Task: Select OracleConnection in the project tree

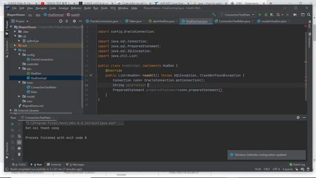Action: pyautogui.click(x=42, y=59)
